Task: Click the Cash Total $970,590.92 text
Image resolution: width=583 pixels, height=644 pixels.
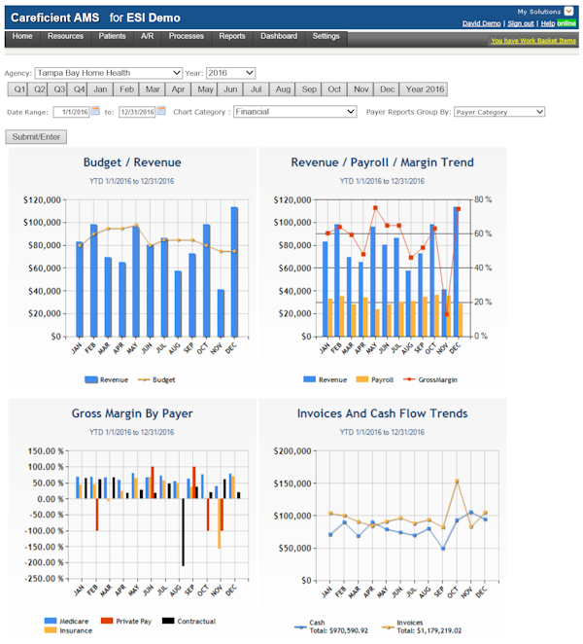Action: point(339,626)
